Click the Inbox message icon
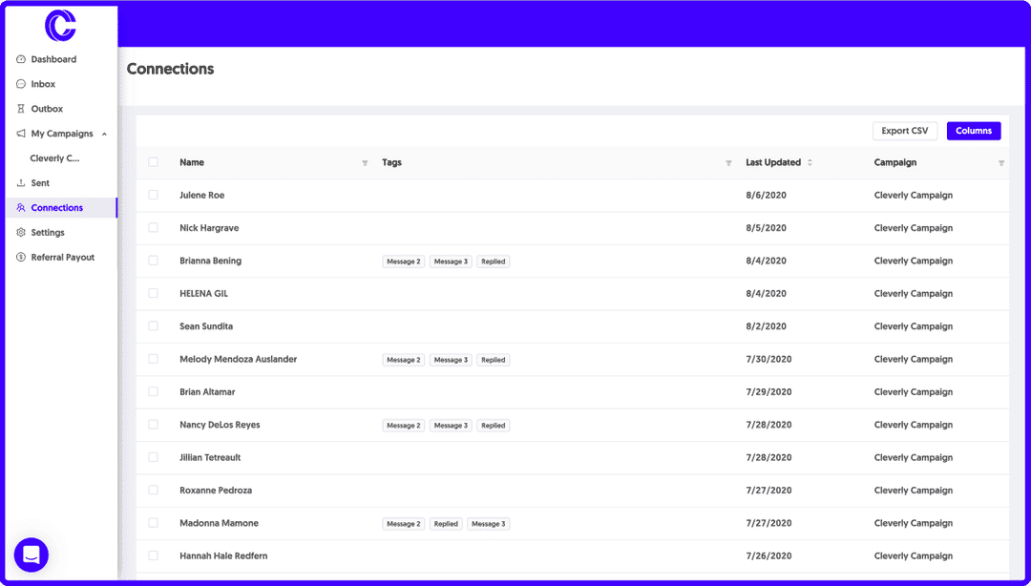Viewport: 1031px width, 586px height. (x=21, y=84)
